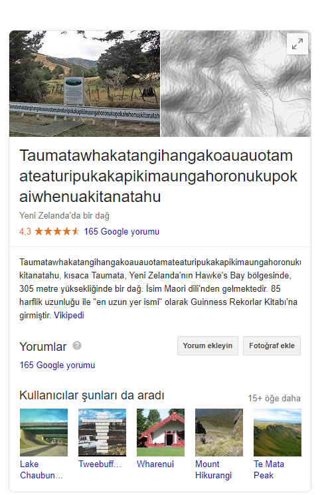Open 165 Google yorumu under Yorumlar

pyautogui.click(x=57, y=365)
